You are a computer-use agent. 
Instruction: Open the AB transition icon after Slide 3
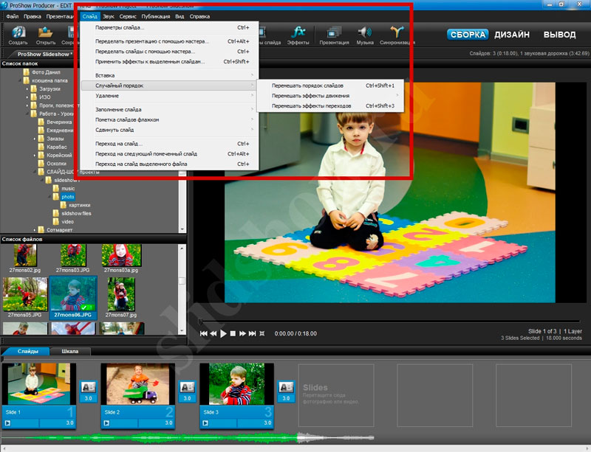pyautogui.click(x=286, y=387)
